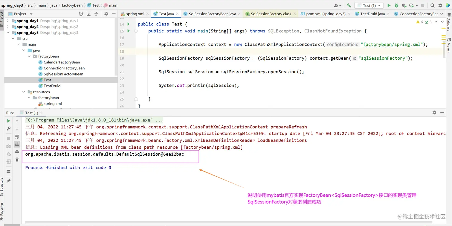Viewport: 452px width, 226px height.
Task: Go to previous highlighted error arrow
Action: pos(436,22)
